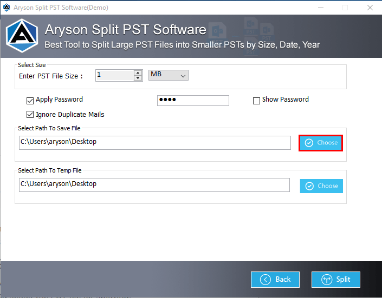
Task: Click the Aryson title bar app icon
Action: point(7,8)
